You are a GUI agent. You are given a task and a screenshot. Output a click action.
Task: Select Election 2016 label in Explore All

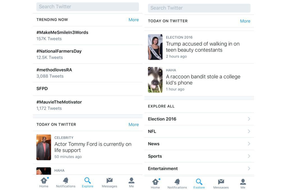(162, 119)
